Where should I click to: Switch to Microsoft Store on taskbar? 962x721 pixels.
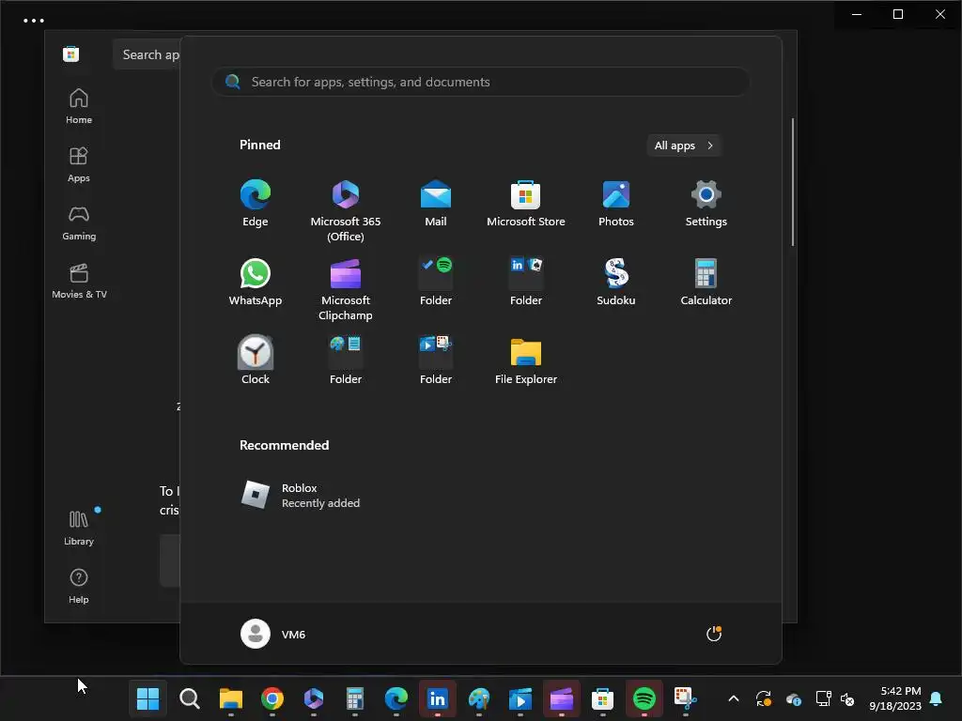pyautogui.click(x=602, y=698)
